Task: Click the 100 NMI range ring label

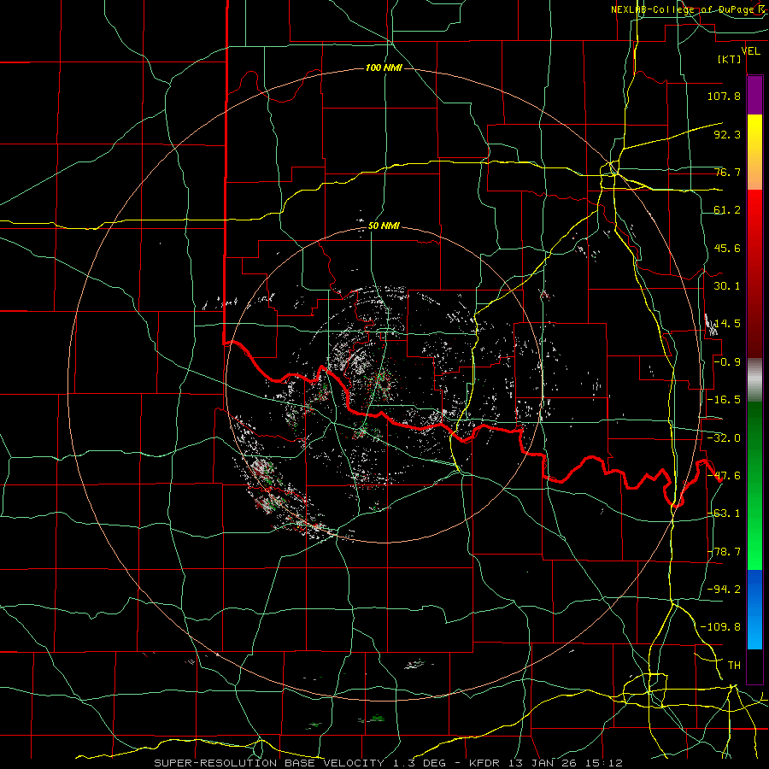Action: point(384,68)
